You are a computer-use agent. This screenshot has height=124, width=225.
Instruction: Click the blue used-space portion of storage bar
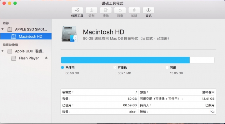(125, 60)
